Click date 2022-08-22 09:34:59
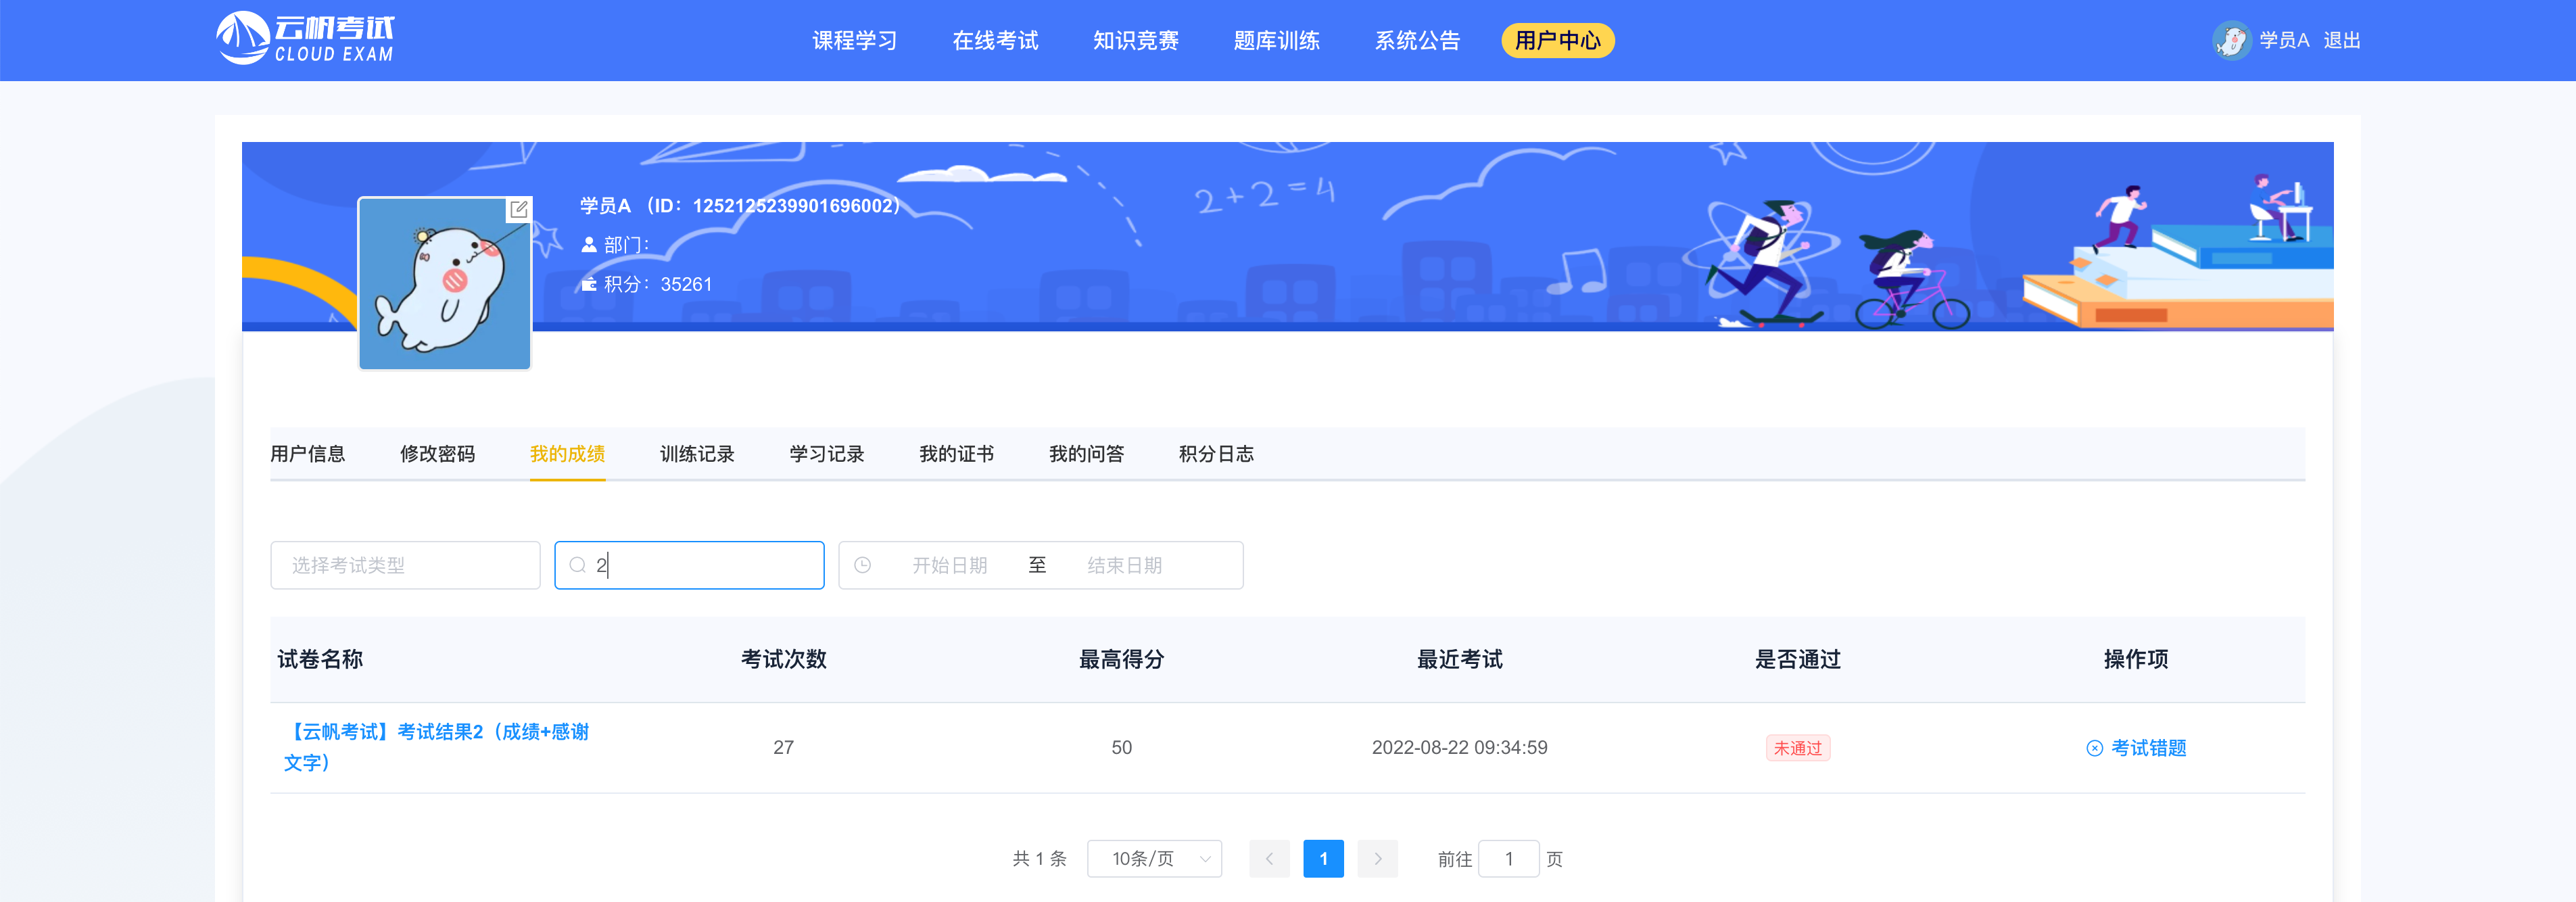 coord(1459,748)
